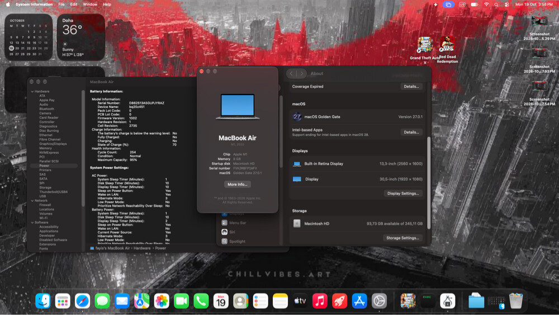Open Phone app in Dock
559x315 pixels.
point(201,301)
